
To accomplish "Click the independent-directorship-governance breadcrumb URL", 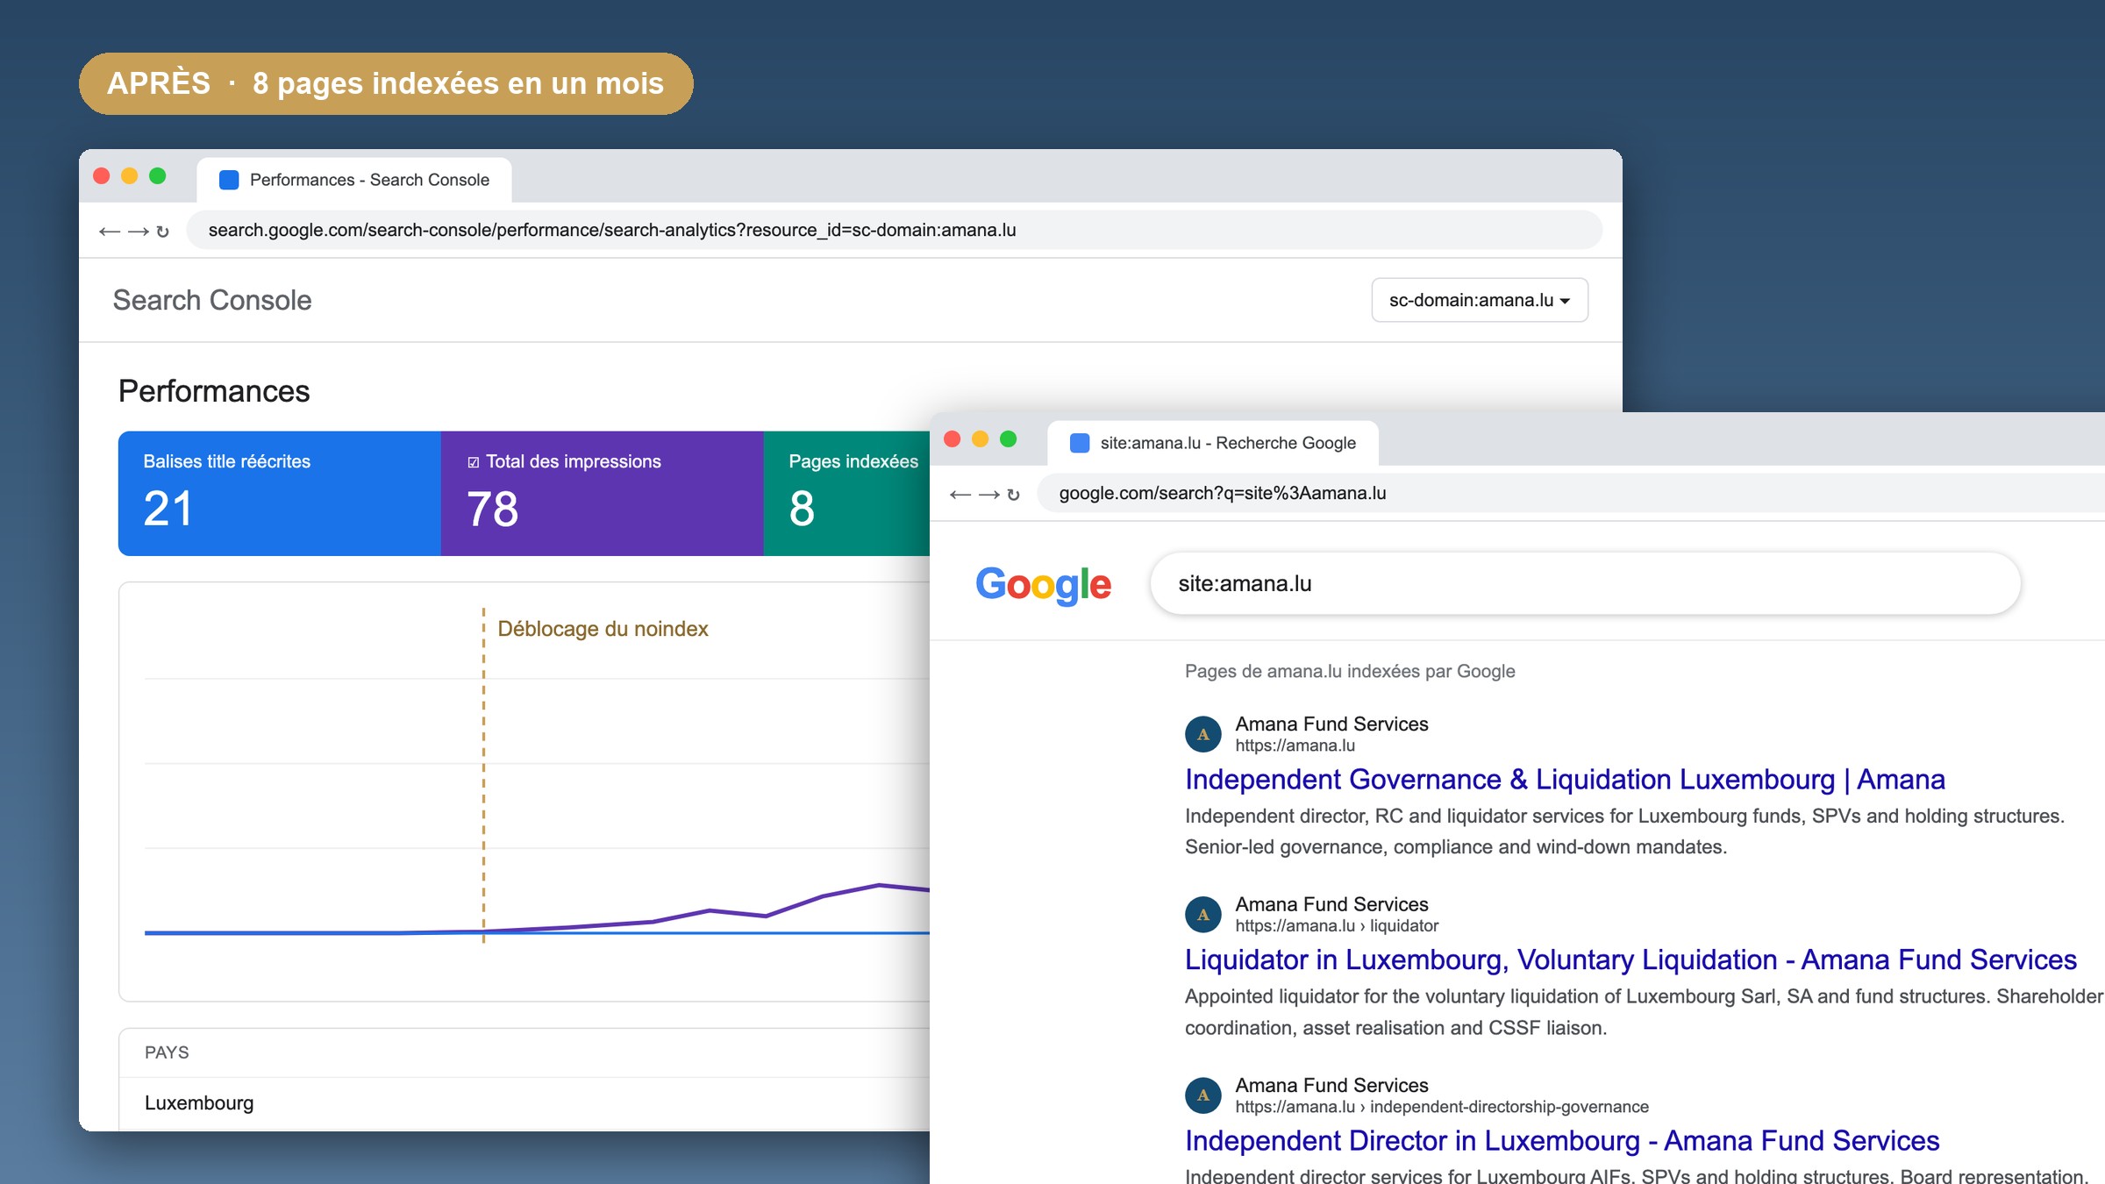I will click(x=1442, y=1107).
